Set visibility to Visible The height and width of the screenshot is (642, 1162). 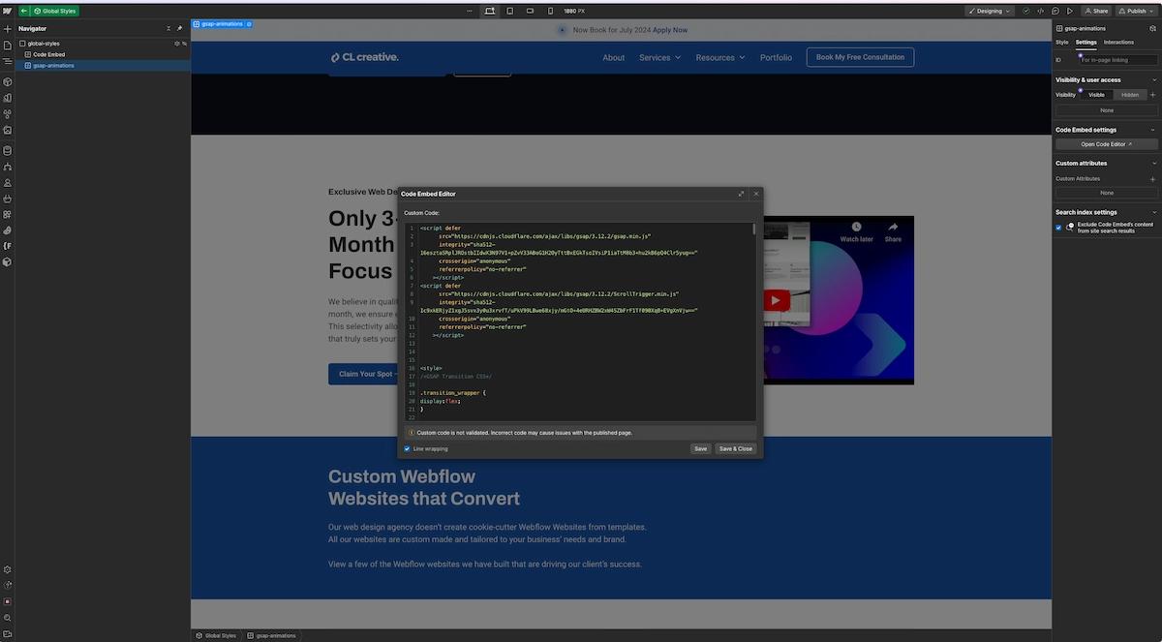pos(1096,95)
